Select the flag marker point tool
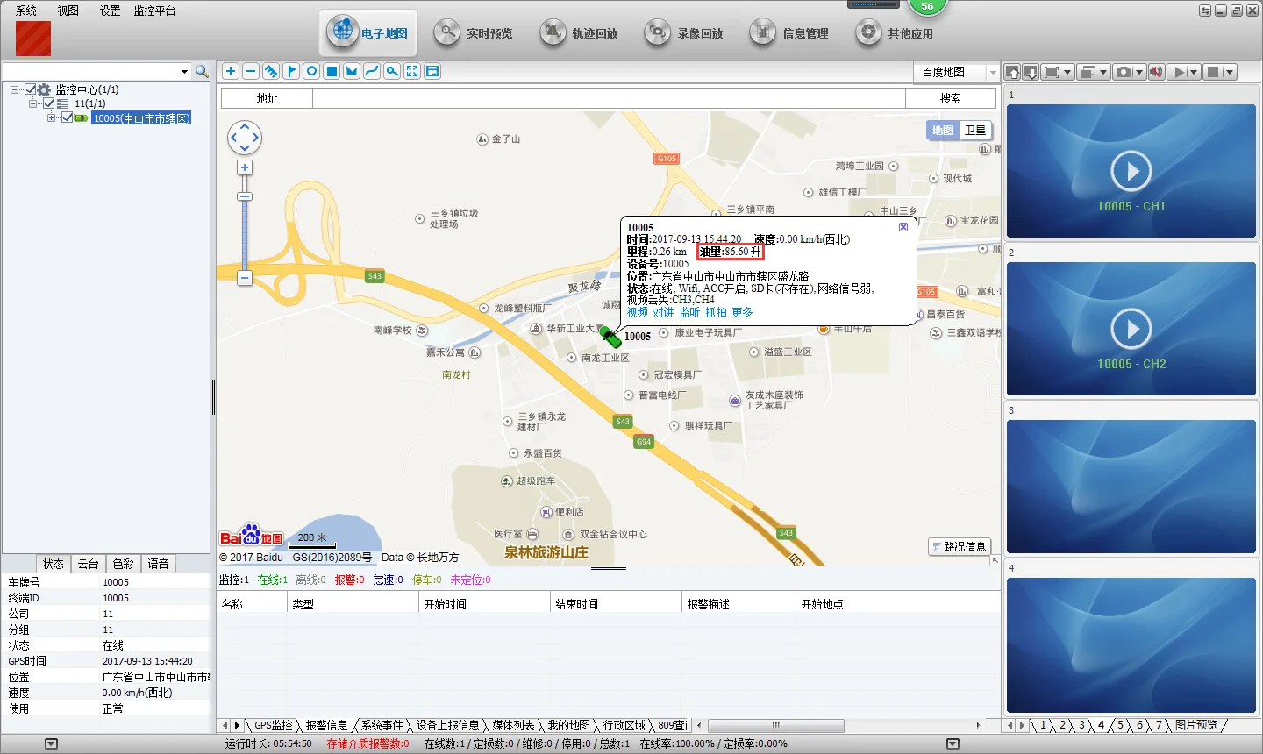1263x754 pixels. [x=291, y=72]
